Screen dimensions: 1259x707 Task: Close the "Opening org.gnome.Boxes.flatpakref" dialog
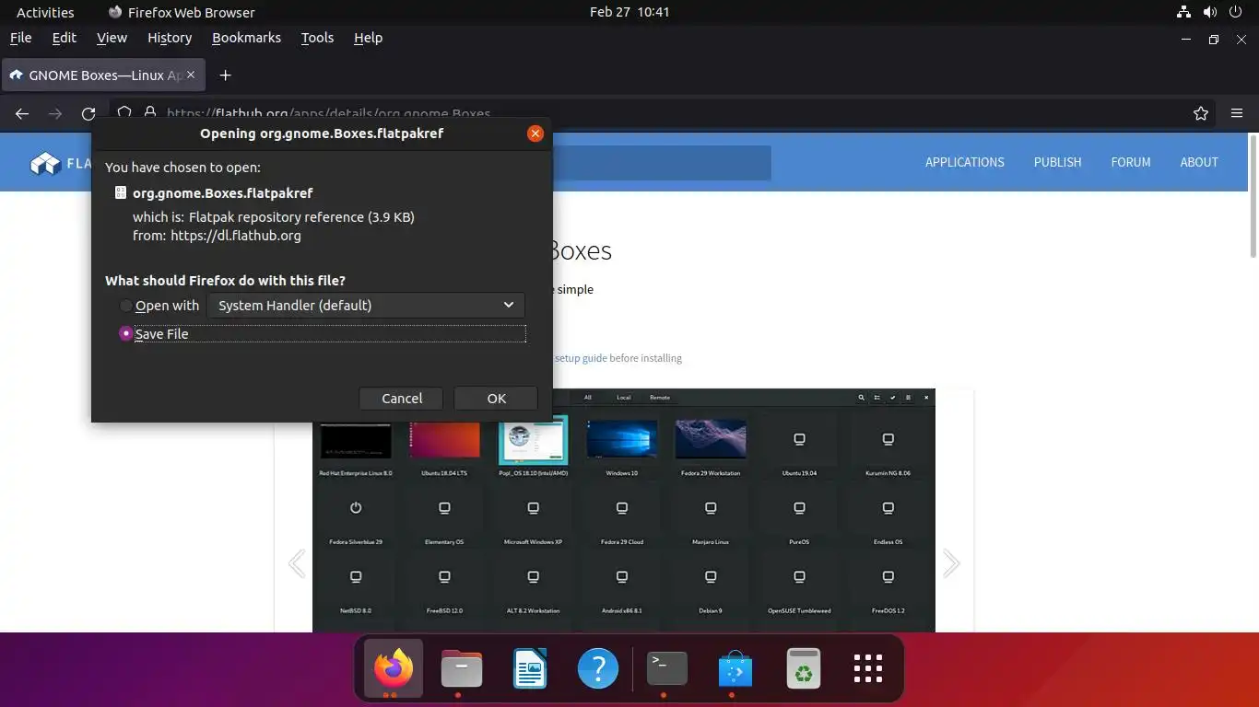coord(535,133)
